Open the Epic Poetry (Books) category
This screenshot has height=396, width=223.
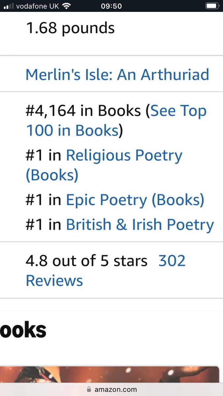click(135, 200)
